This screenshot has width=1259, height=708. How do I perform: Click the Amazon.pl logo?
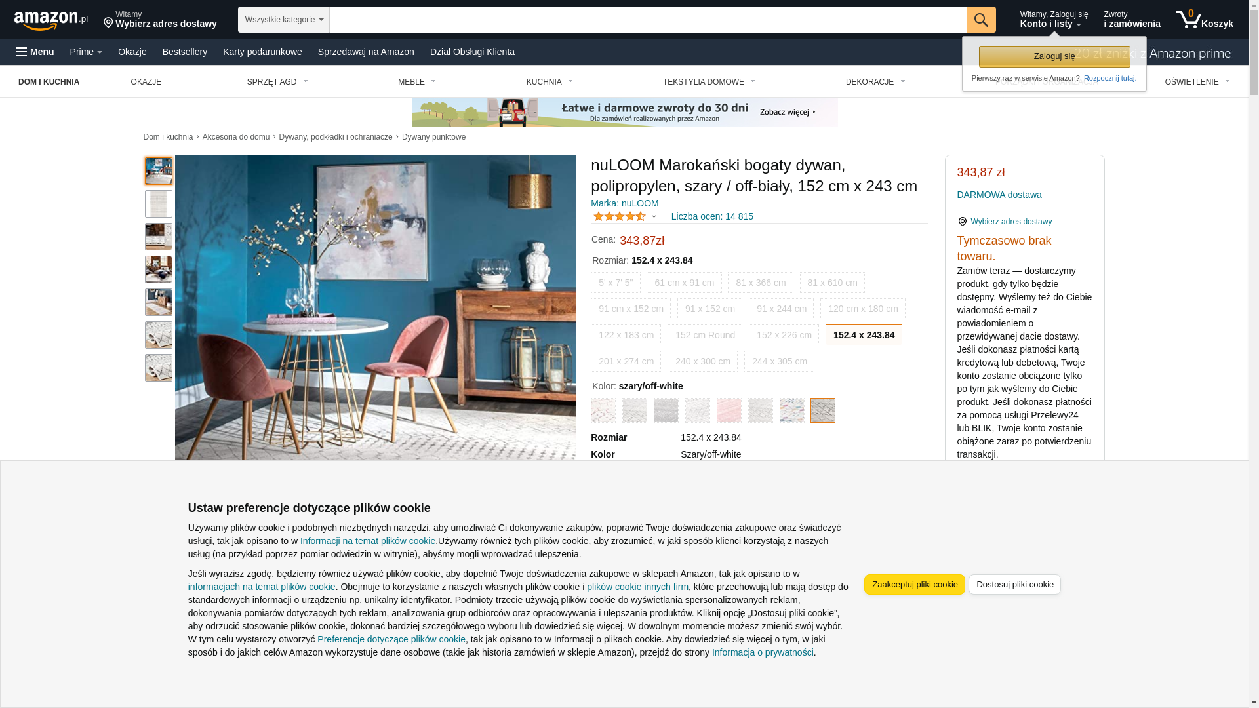point(51,20)
